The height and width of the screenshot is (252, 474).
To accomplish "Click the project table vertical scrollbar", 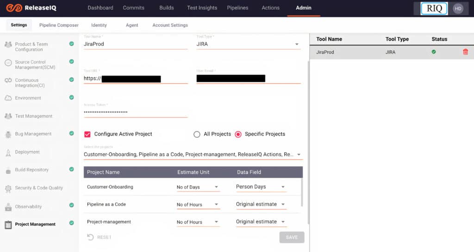I will click(x=302, y=192).
